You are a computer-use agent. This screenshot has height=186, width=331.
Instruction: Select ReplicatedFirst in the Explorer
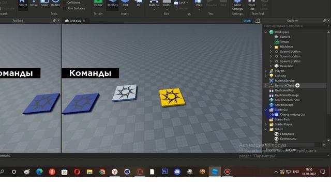coord(284,90)
